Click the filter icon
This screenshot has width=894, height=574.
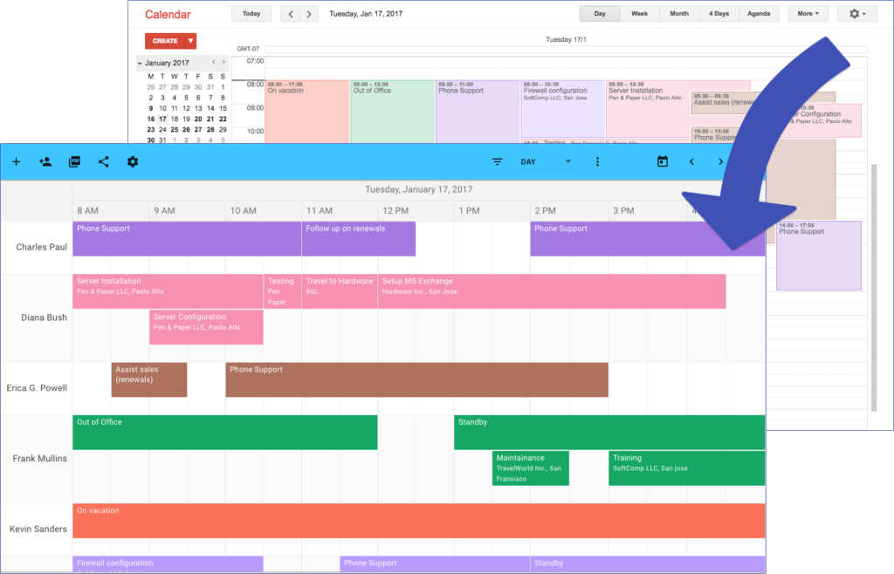(x=497, y=161)
